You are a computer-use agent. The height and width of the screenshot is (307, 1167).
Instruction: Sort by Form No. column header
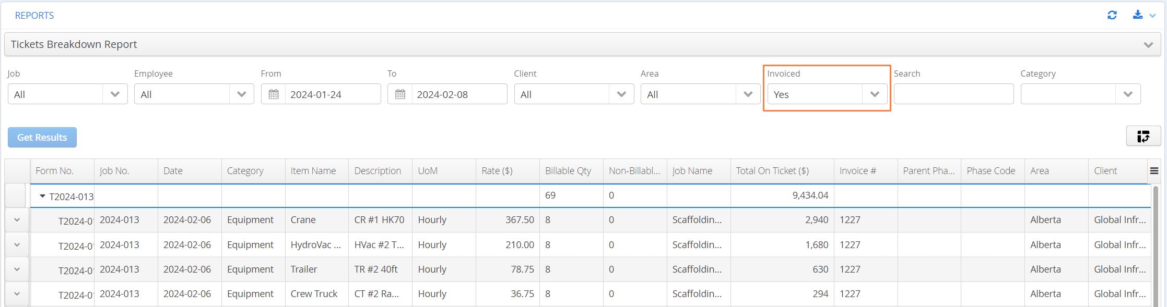[x=62, y=171]
